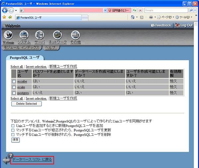The height and width of the screenshot is (168, 199).
Task: Click the モジュール インデックス tab
Action: coord(22,47)
